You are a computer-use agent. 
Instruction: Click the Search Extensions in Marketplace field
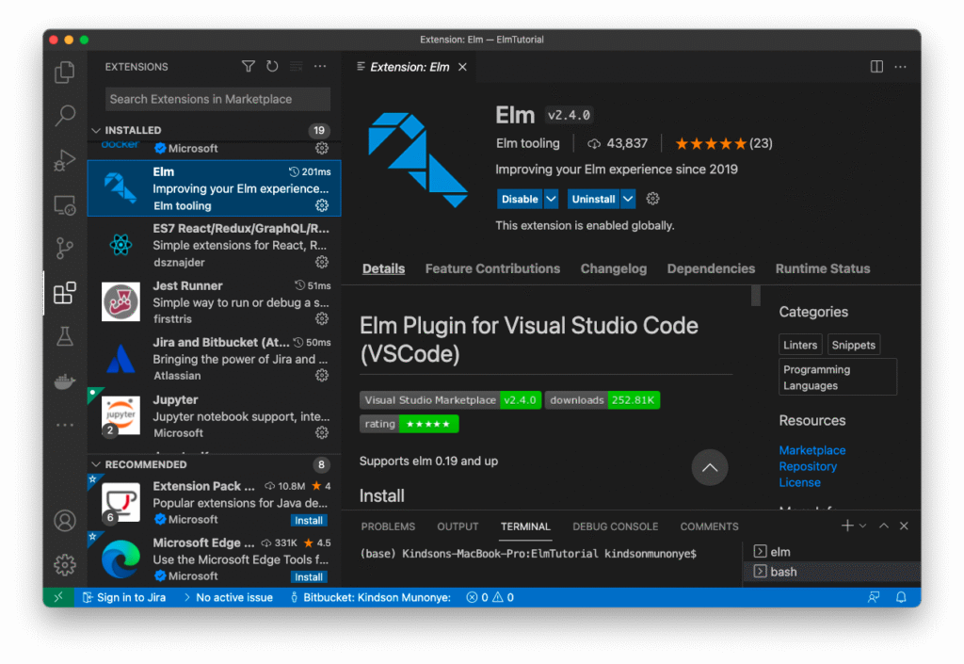click(217, 99)
